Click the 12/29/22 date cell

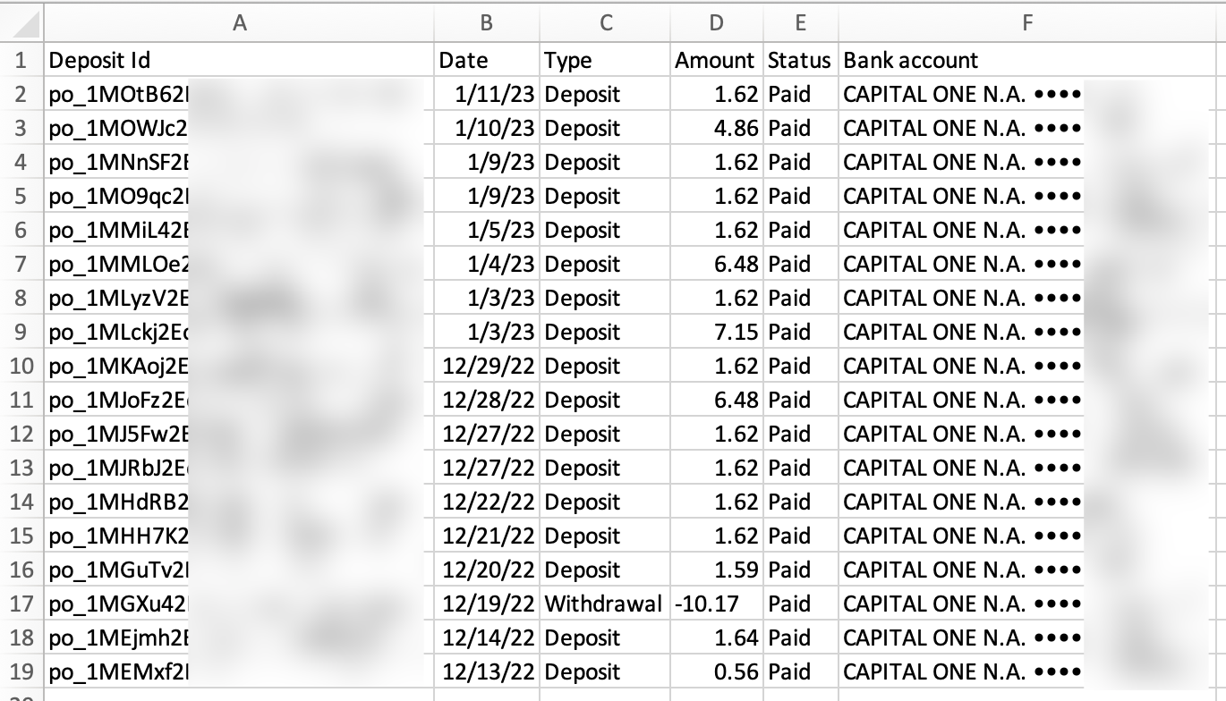tap(489, 367)
